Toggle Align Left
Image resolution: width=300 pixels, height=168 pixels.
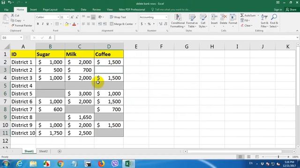point(83,24)
